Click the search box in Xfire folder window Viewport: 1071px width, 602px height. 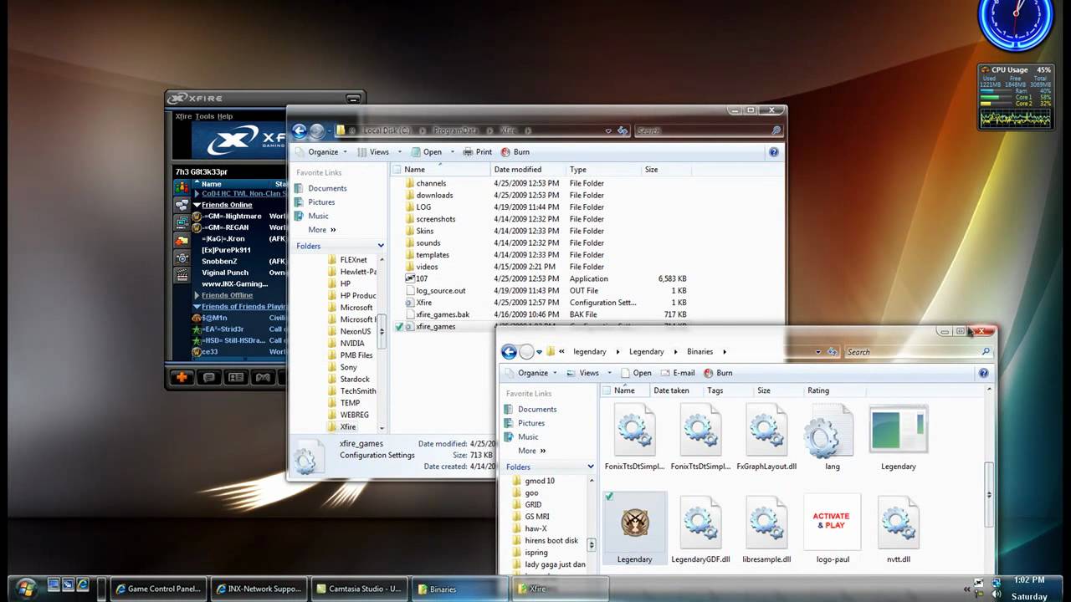coord(708,130)
